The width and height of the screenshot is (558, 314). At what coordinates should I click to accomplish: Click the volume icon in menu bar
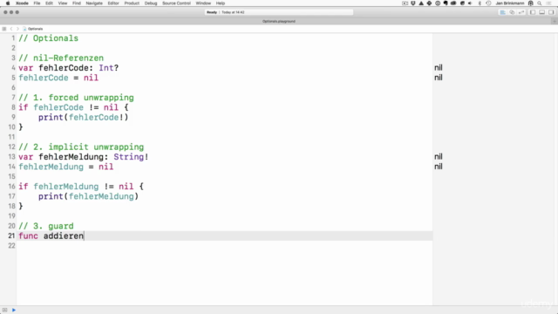470,3
